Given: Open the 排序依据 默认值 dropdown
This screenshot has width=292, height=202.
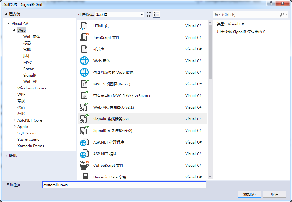Looking at the screenshot, I should [119, 14].
